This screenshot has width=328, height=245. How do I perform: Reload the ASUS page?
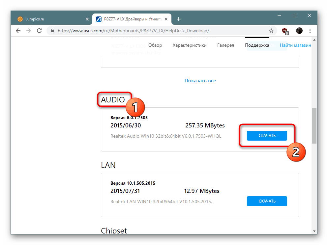39,31
